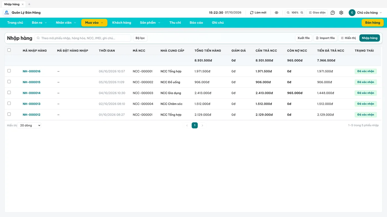
Task: Open the Thu chi menu
Action: [x=175, y=23]
